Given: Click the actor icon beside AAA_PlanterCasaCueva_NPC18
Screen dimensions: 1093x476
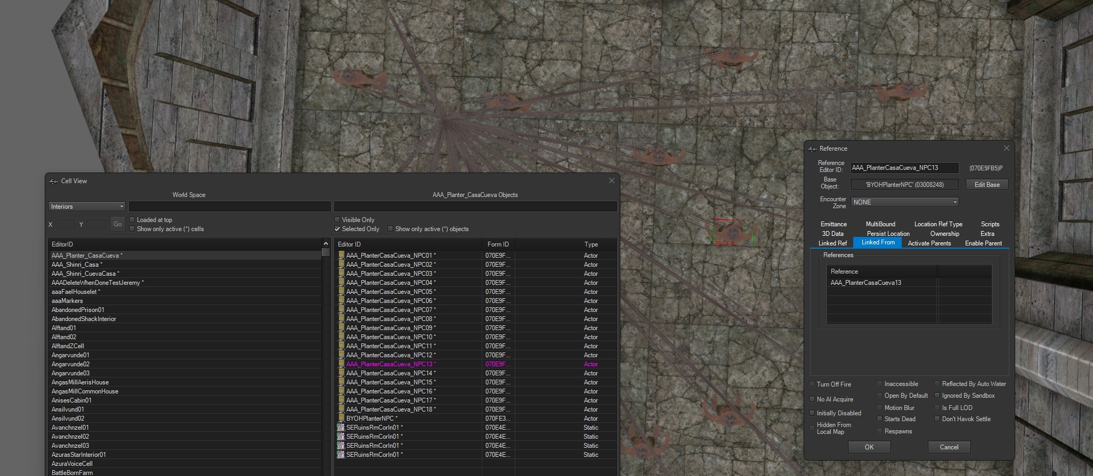Looking at the screenshot, I should (341, 409).
